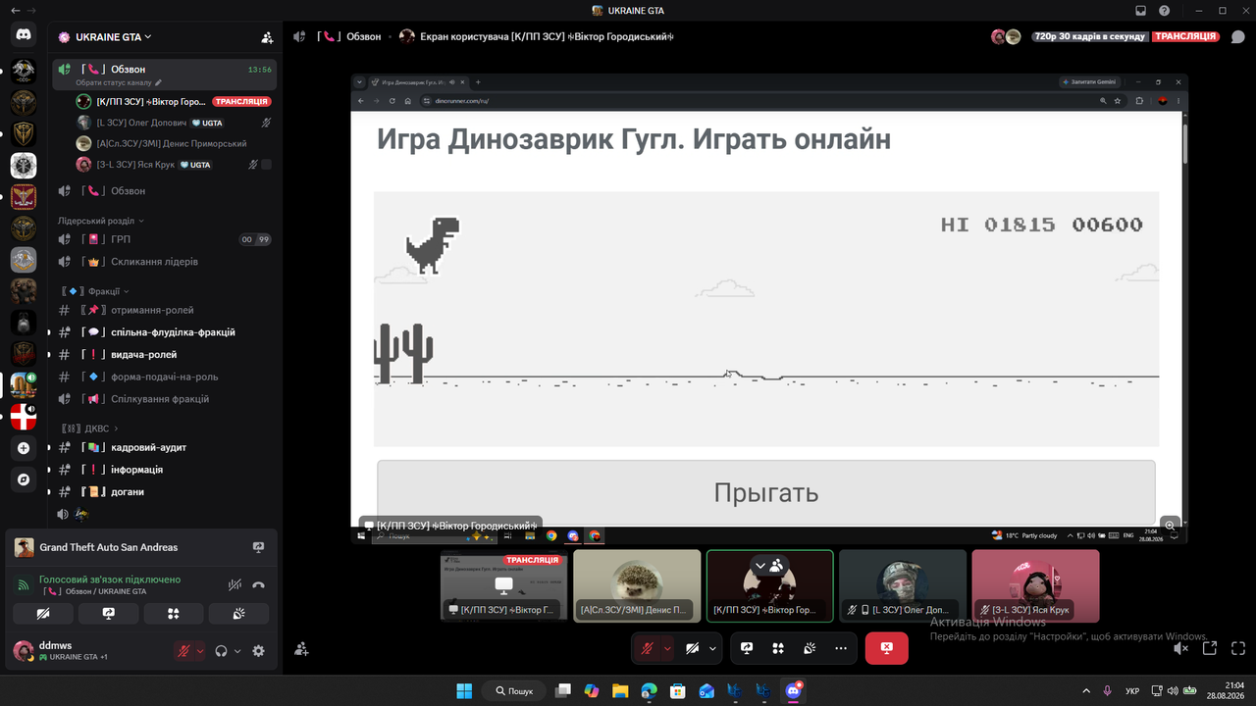Screen dimensions: 1256x706
Task: Toggle stream audio mute speaker icon
Action: 1181,648
